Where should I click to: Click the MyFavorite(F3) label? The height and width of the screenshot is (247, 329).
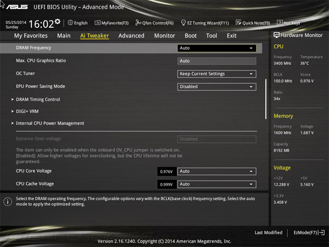[115, 23]
